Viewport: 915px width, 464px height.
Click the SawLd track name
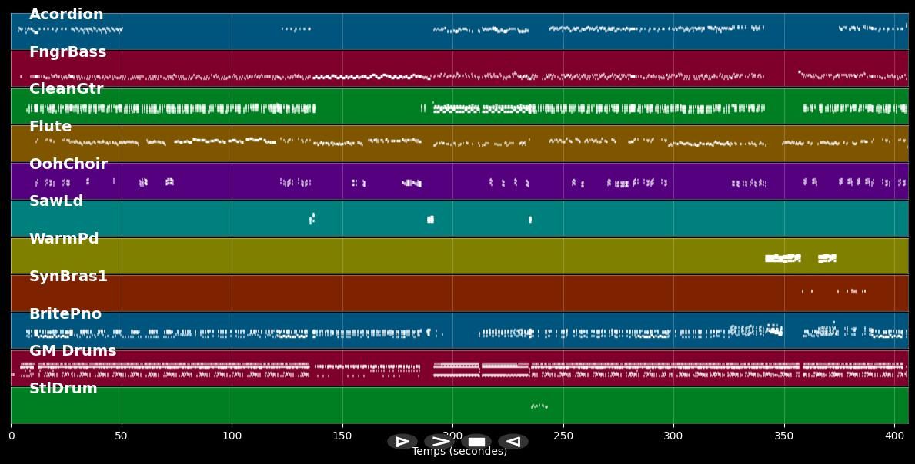[56, 201]
